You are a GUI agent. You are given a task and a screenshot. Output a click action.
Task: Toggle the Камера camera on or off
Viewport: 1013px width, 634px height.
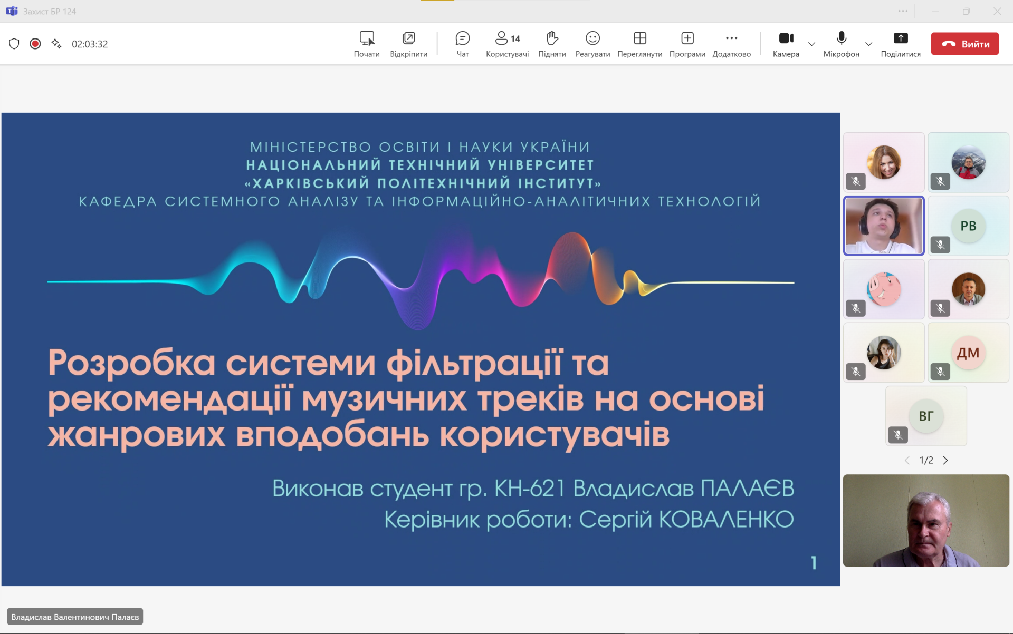[786, 44]
